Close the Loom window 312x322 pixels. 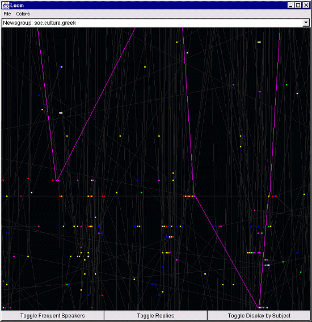point(306,5)
